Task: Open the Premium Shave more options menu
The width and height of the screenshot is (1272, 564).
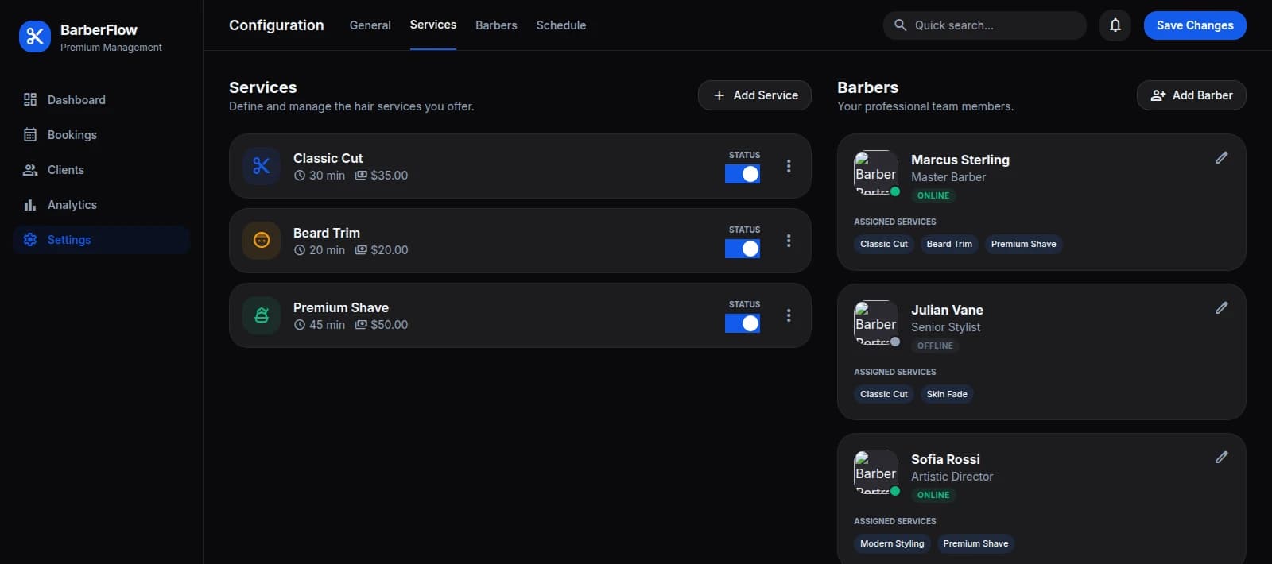Action: click(789, 315)
